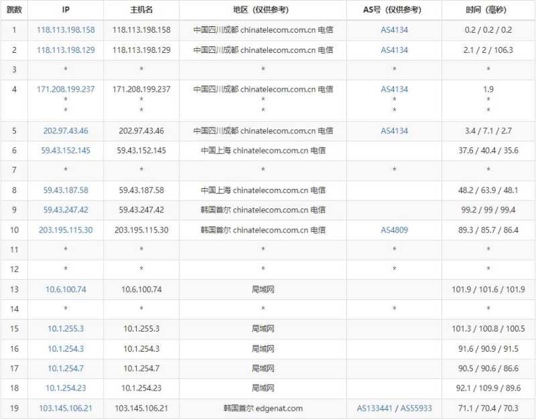Select hop number 19 cell

pos(14,409)
